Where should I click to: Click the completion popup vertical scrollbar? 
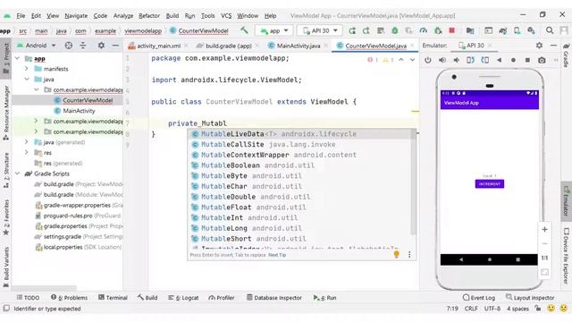point(413,182)
